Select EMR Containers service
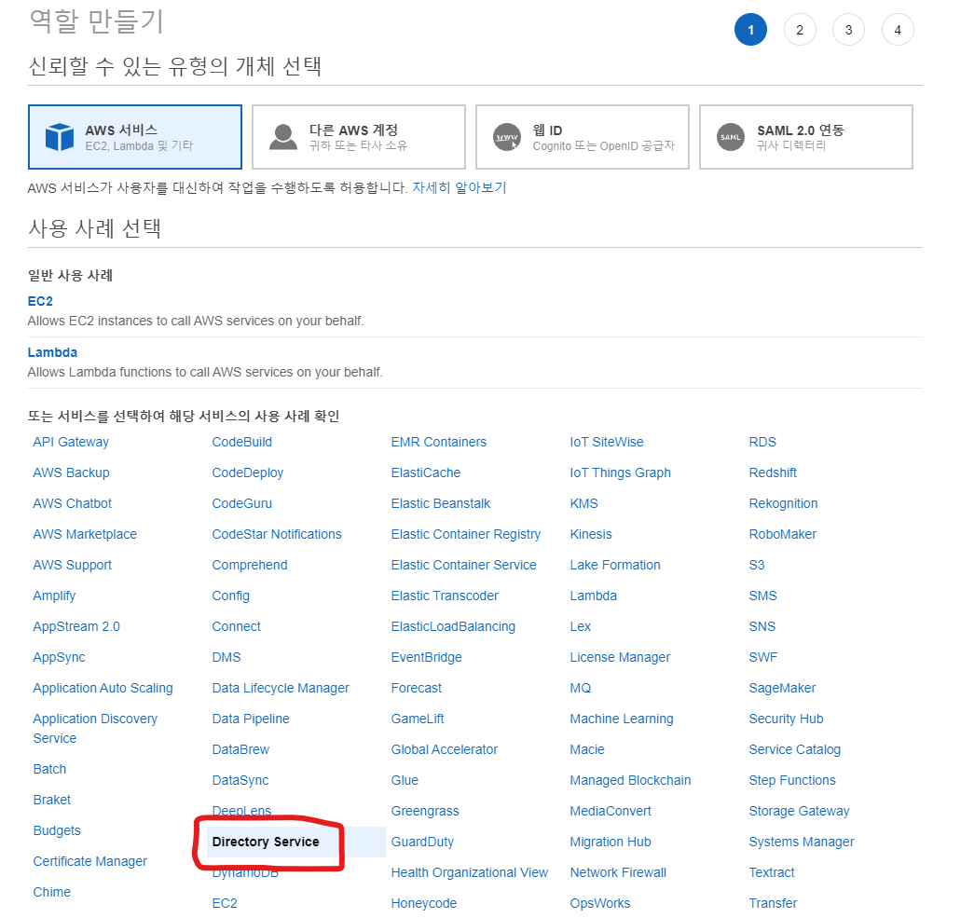This screenshot has width=961, height=918. tap(439, 442)
